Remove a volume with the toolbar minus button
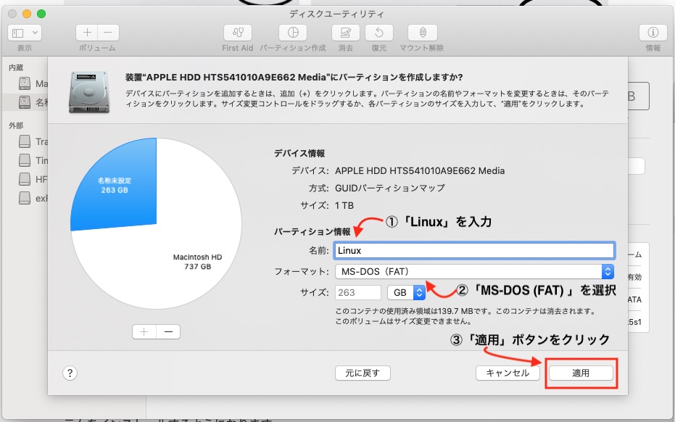The height and width of the screenshot is (422, 675). (x=108, y=33)
